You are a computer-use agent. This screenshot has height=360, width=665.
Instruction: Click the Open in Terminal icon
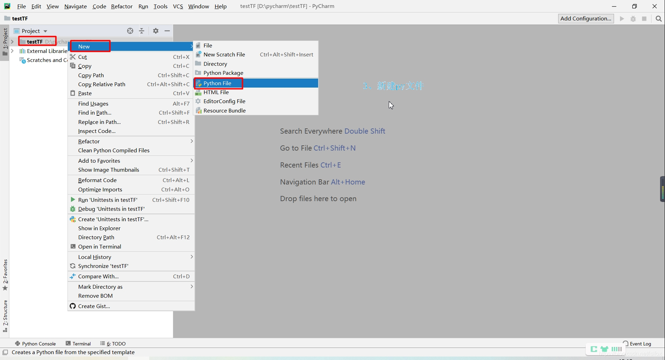coord(73,246)
